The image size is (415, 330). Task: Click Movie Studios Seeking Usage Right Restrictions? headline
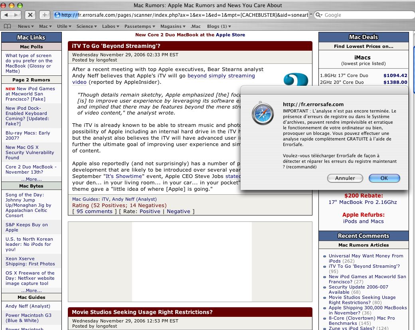point(142,312)
